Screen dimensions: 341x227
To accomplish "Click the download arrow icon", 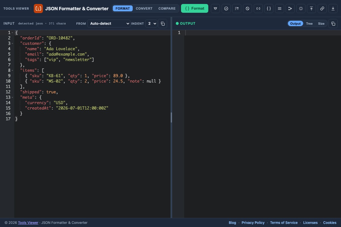I will pos(333,9).
